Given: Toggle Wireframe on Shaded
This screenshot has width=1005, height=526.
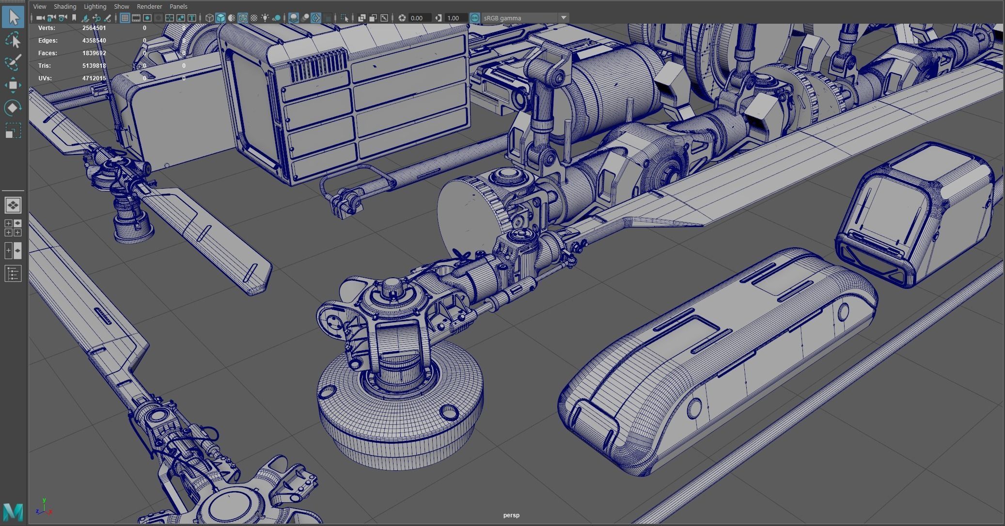Looking at the screenshot, I should (x=243, y=18).
